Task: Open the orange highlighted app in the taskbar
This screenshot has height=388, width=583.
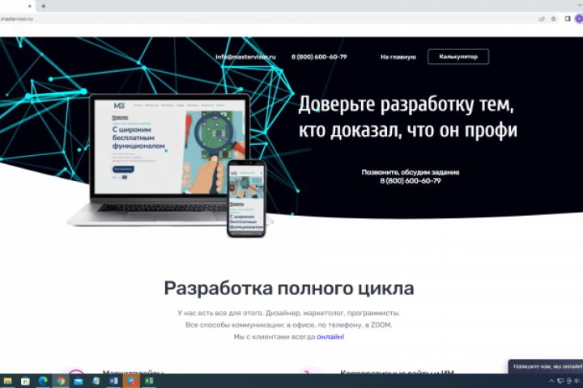Action: (132, 381)
